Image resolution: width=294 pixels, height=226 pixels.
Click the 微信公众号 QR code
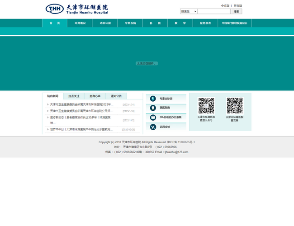(206, 106)
